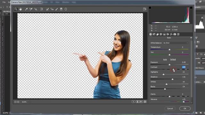Open the Effects fx panel tab
Viewport: 205px width, 115px height.
coord(171,34)
